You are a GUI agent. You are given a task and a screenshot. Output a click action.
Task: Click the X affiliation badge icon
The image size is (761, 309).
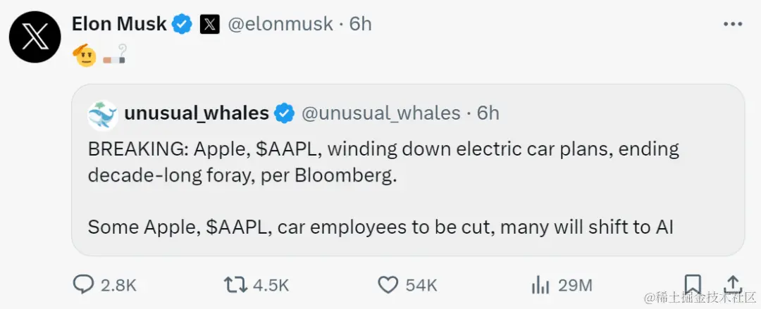(209, 24)
